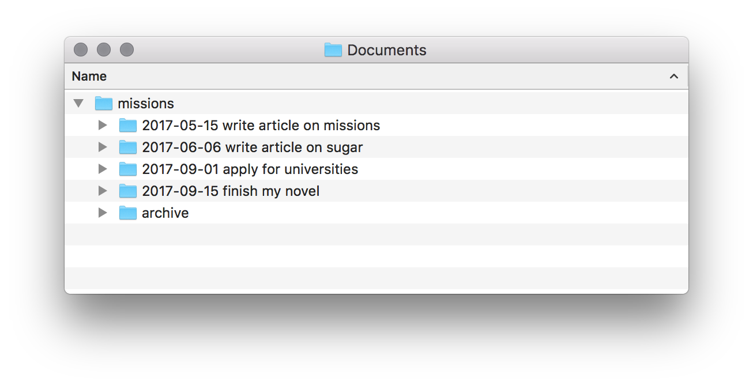Expand the 2017-05-15 write article on missions folder
The height and width of the screenshot is (386, 753).
(103, 126)
